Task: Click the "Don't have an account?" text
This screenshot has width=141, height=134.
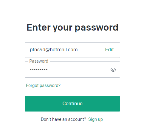Action: [x=63, y=119]
